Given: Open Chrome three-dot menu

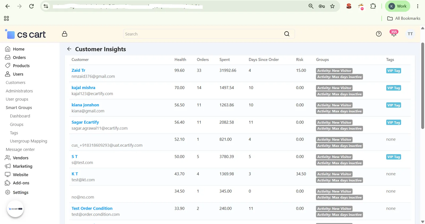Looking at the screenshot, I should click(418, 6).
